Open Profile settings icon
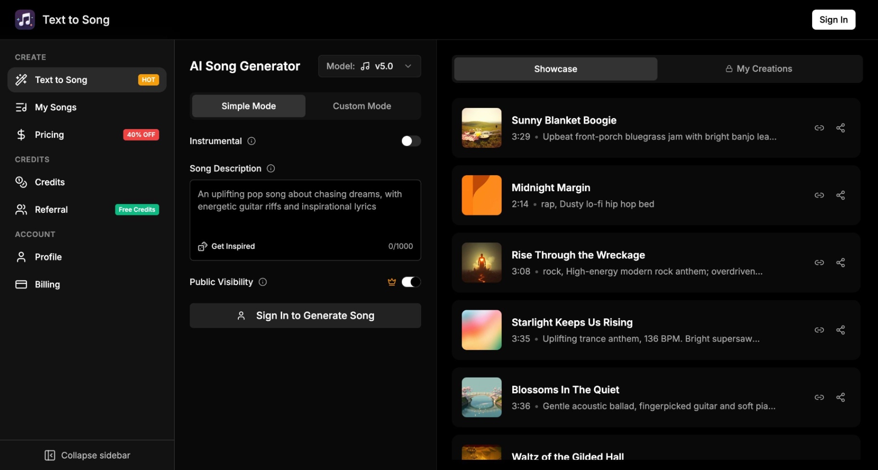Viewport: 878px width, 470px height. coord(21,257)
